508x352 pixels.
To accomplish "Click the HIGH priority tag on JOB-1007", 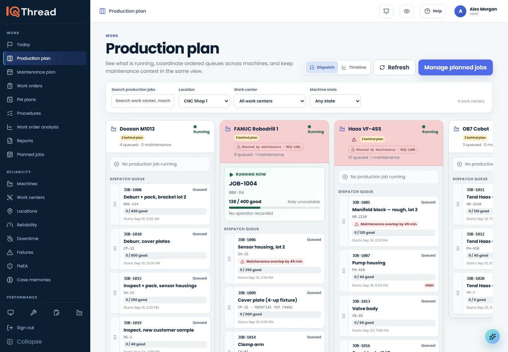I will 429,285.
